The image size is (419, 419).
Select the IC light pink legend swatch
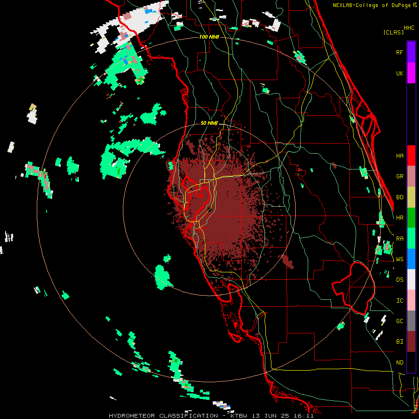point(411,300)
